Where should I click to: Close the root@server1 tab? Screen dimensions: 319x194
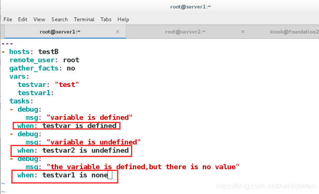point(118,31)
